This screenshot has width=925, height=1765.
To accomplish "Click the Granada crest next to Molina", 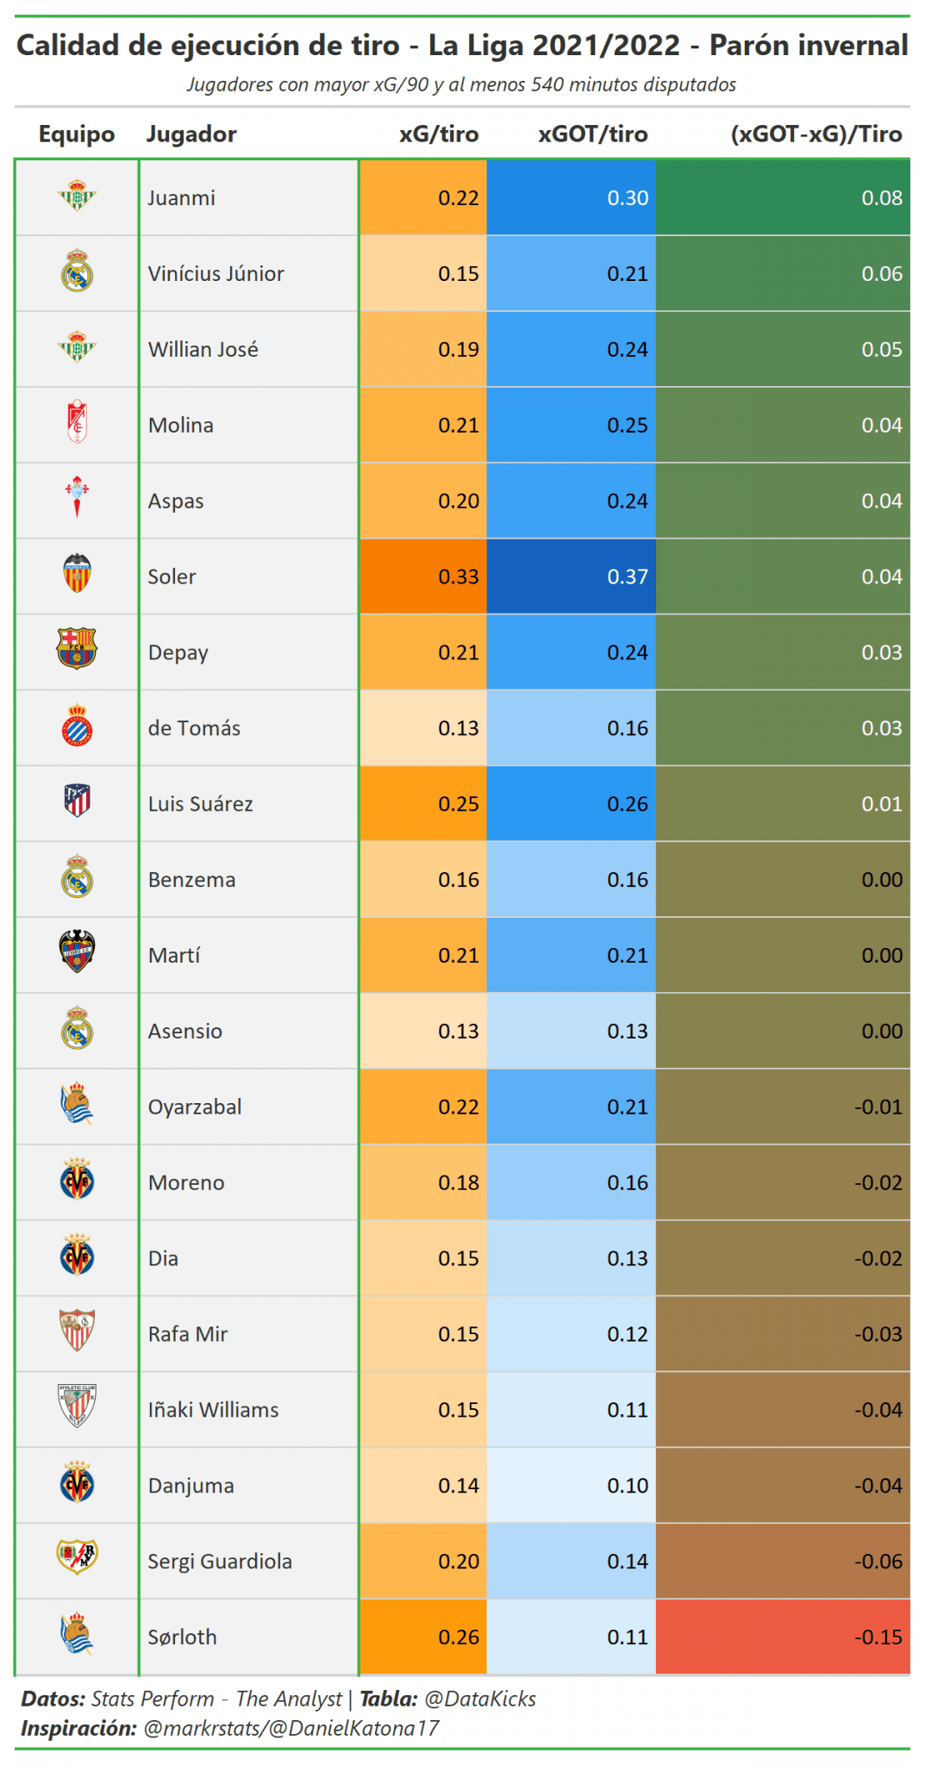I will click(77, 424).
